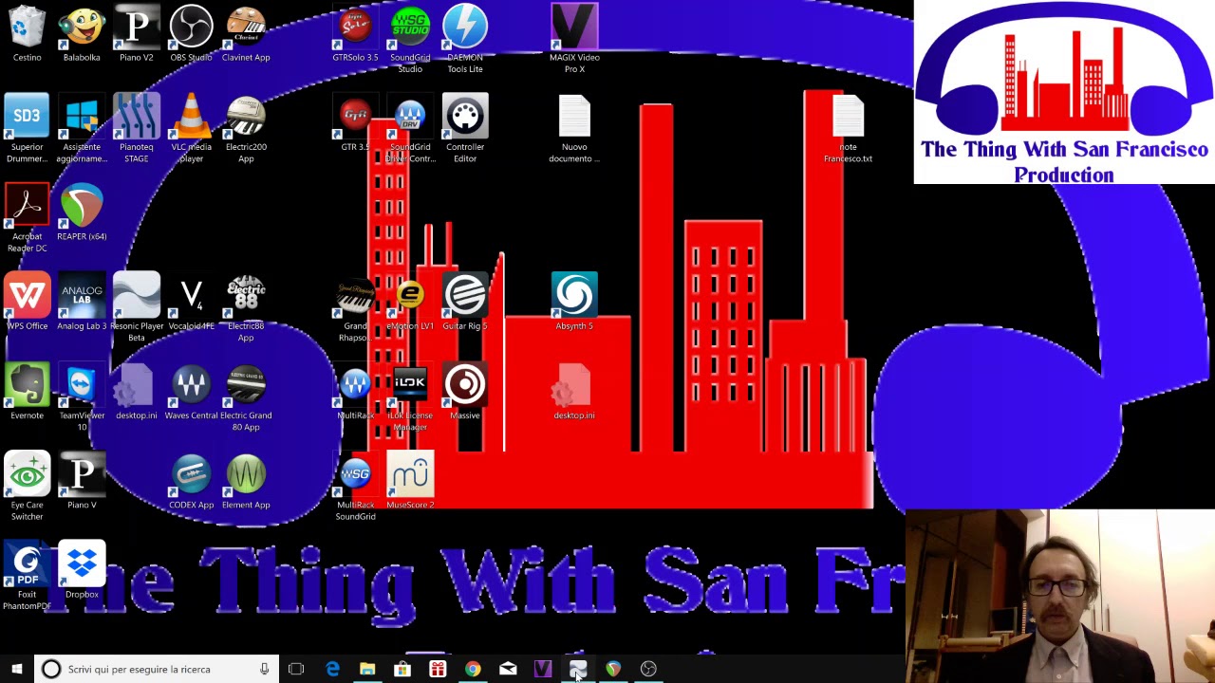Screen dimensions: 1215x683
Task: Open Task View on the taskbar
Action: (296, 669)
